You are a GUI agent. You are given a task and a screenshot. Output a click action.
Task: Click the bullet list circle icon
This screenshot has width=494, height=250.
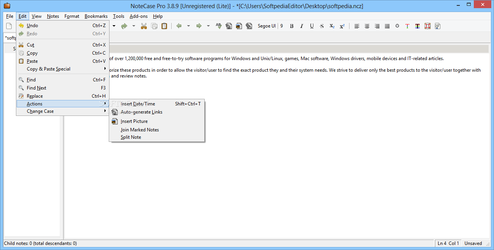coord(397,26)
